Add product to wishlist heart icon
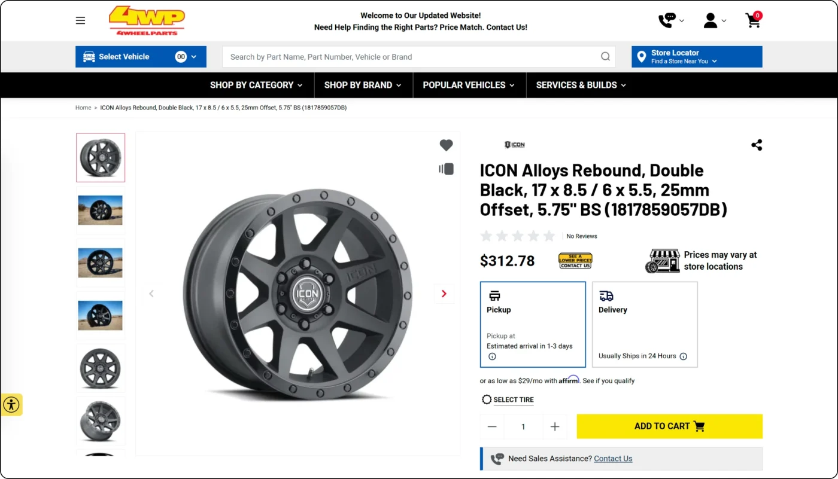This screenshot has width=838, height=479. [446, 145]
